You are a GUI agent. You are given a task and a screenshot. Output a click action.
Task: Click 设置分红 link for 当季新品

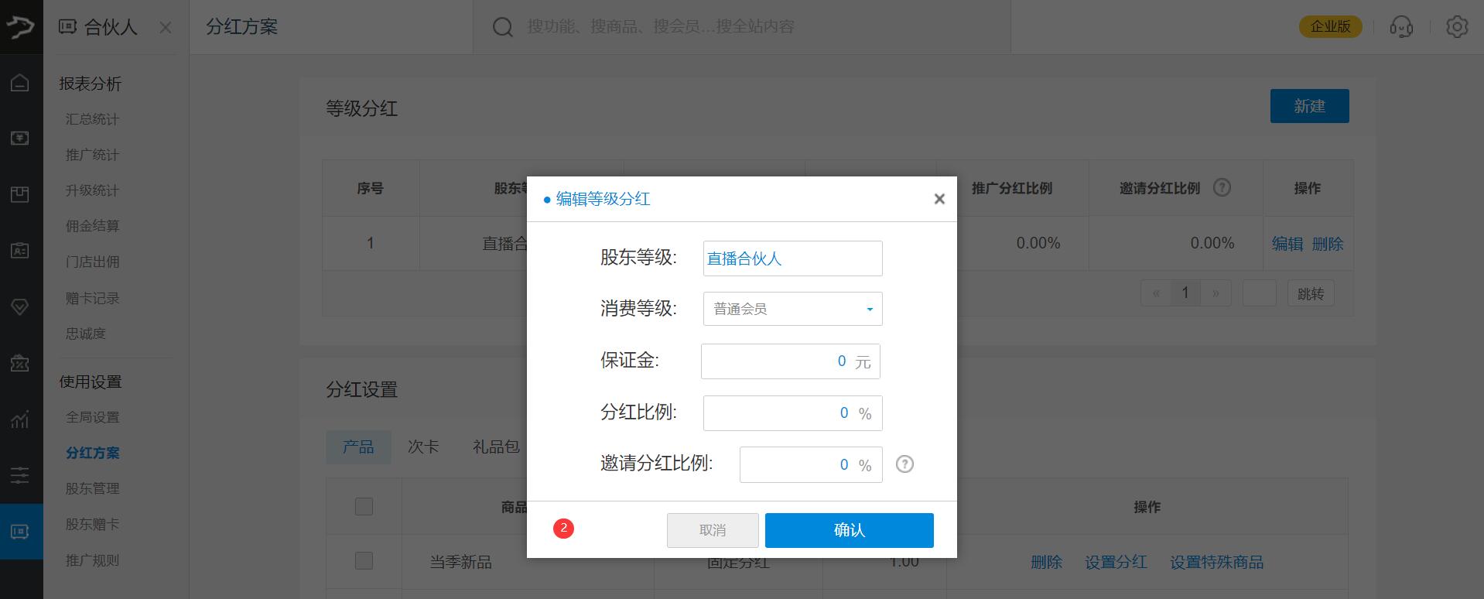point(1116,563)
